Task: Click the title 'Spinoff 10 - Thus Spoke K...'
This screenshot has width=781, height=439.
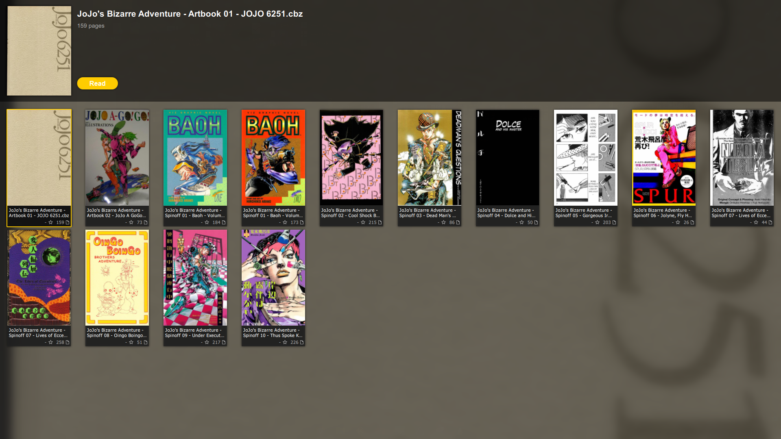Action: click(x=273, y=335)
